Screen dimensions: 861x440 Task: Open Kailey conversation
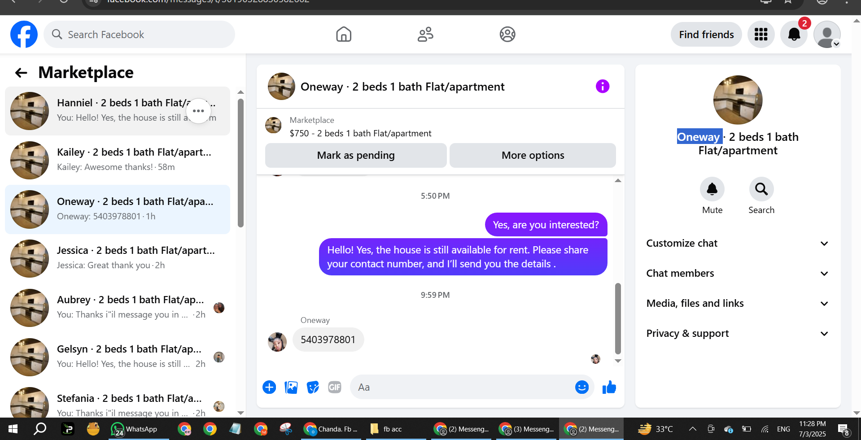[118, 160]
